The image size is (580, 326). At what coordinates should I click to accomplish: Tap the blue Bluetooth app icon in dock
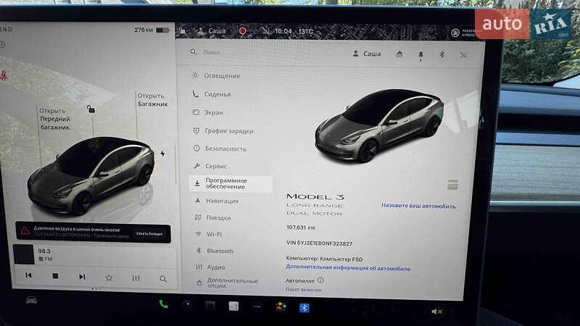pos(304,307)
